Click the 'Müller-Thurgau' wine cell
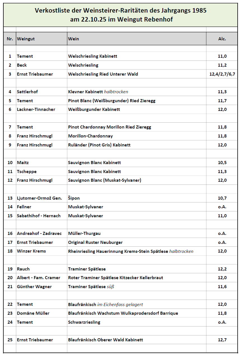The image size is (241, 357). [x=84, y=234]
